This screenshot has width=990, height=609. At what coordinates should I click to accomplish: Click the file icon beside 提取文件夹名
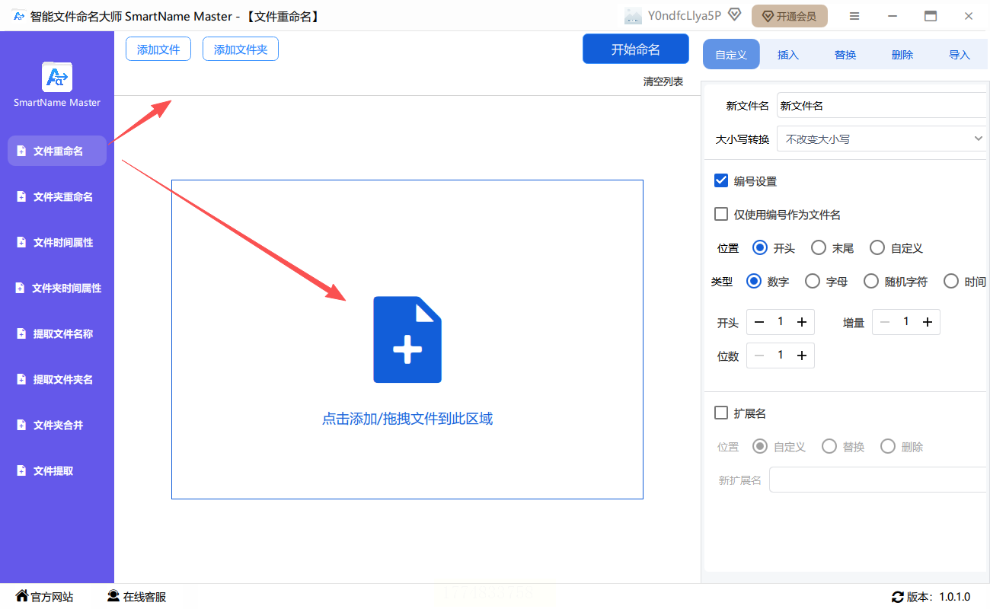click(x=21, y=379)
